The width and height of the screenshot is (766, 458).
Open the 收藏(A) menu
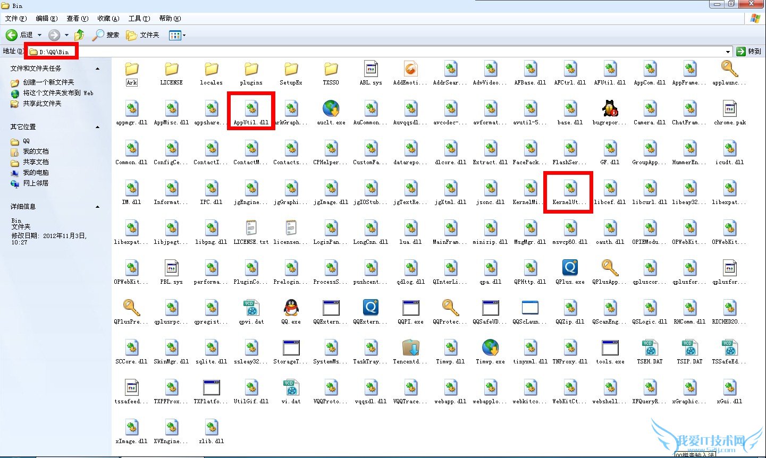[108, 19]
